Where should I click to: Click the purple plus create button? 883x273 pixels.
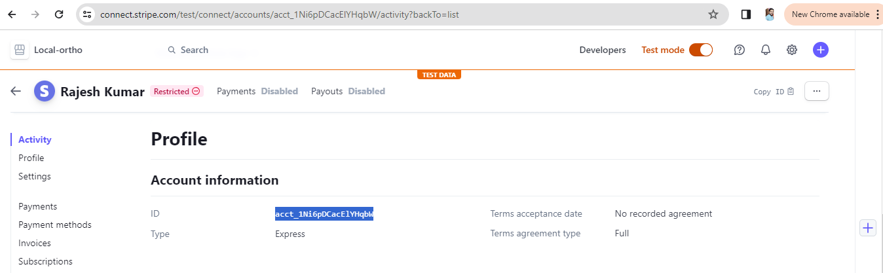pyautogui.click(x=821, y=50)
